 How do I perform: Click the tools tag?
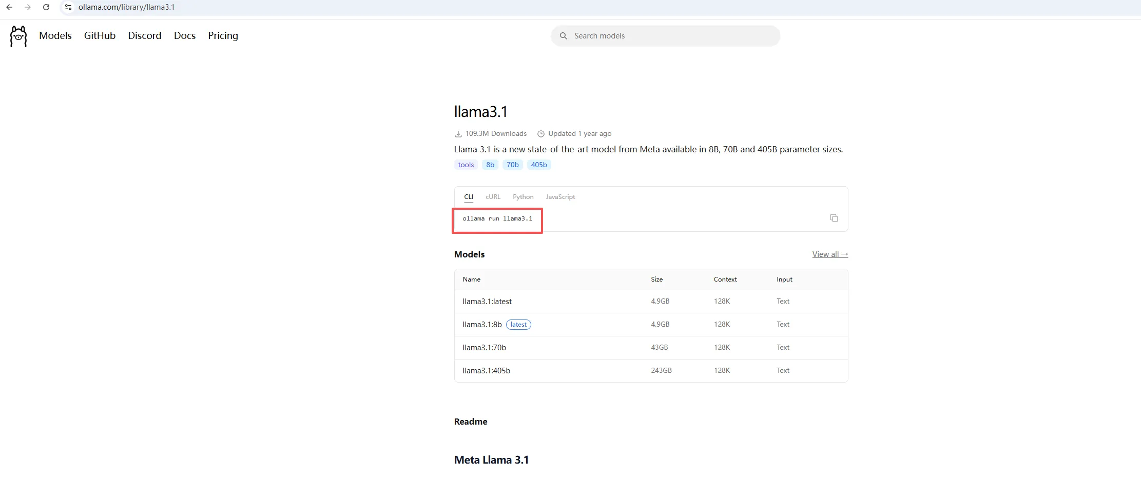[466, 165]
